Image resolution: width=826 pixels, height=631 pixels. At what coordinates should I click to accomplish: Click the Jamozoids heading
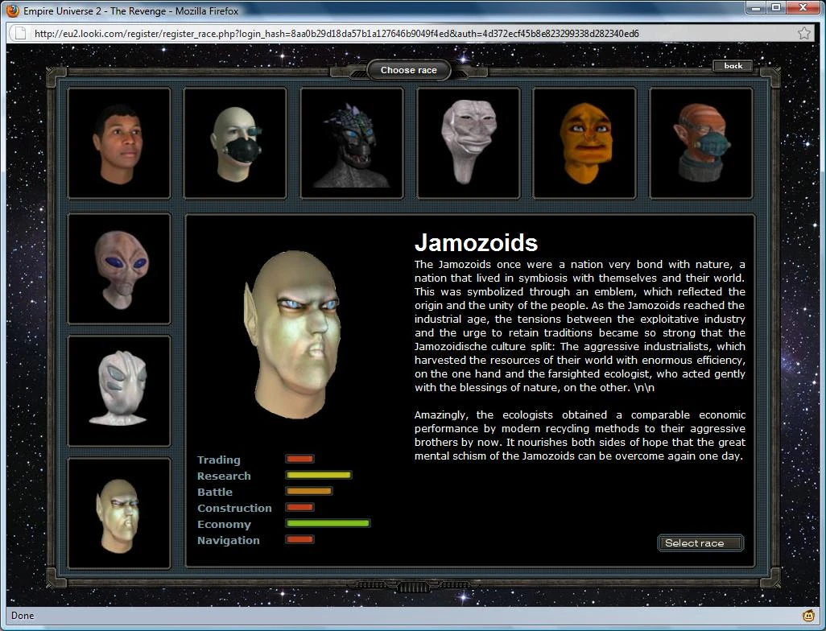(477, 243)
